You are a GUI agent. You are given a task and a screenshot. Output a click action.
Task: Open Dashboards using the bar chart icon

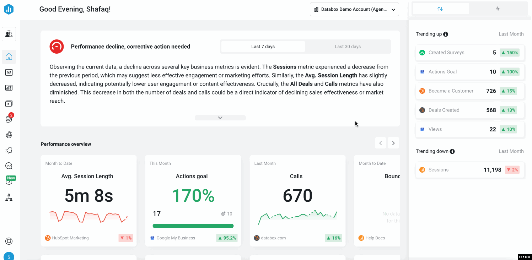9,87
